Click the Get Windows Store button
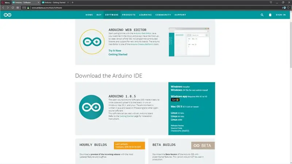The width and height of the screenshot is (292, 164). click(175, 100)
